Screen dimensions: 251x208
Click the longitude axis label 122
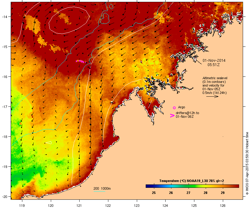coord(108,206)
